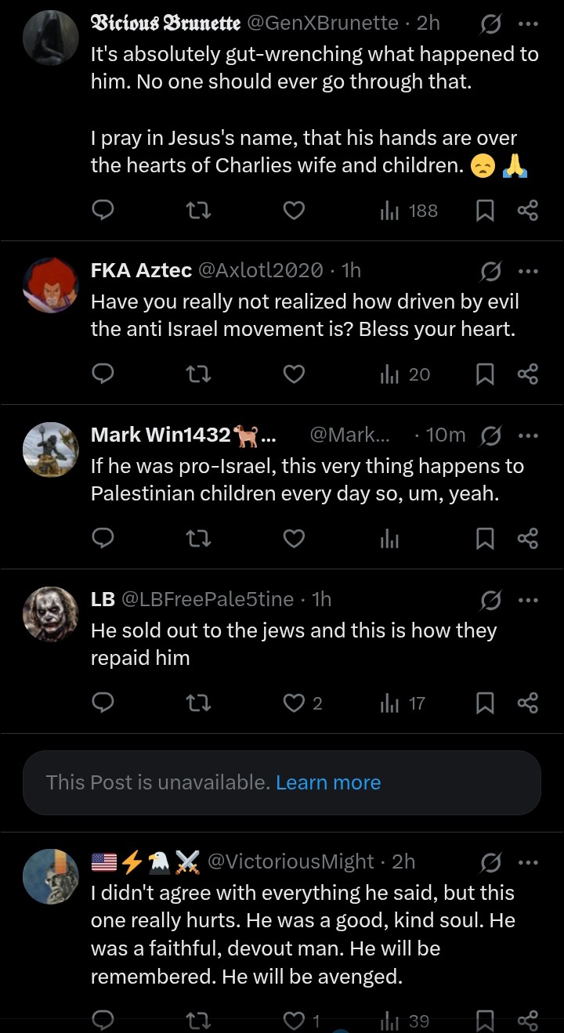Bookmark Mark Win1432's post
Viewport: 564px width, 1033px height.
pos(486,539)
